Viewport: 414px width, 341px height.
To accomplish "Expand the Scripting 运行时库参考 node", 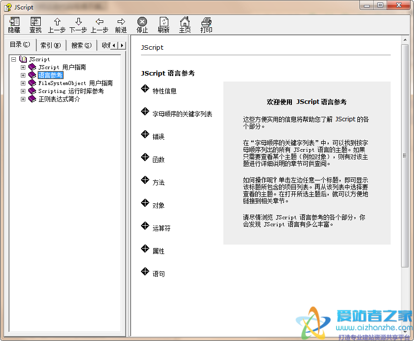I will pos(23,91).
